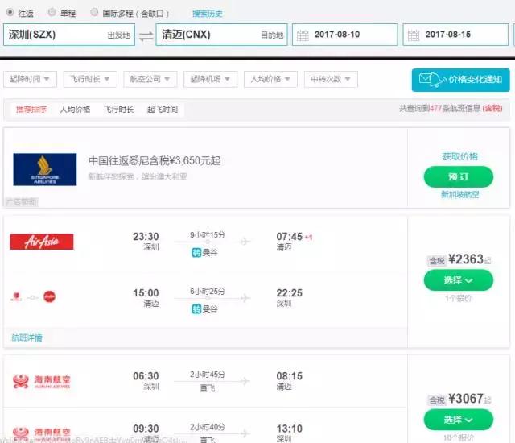
Task: Click the swap origin and destination arrows icon
Action: (x=146, y=35)
